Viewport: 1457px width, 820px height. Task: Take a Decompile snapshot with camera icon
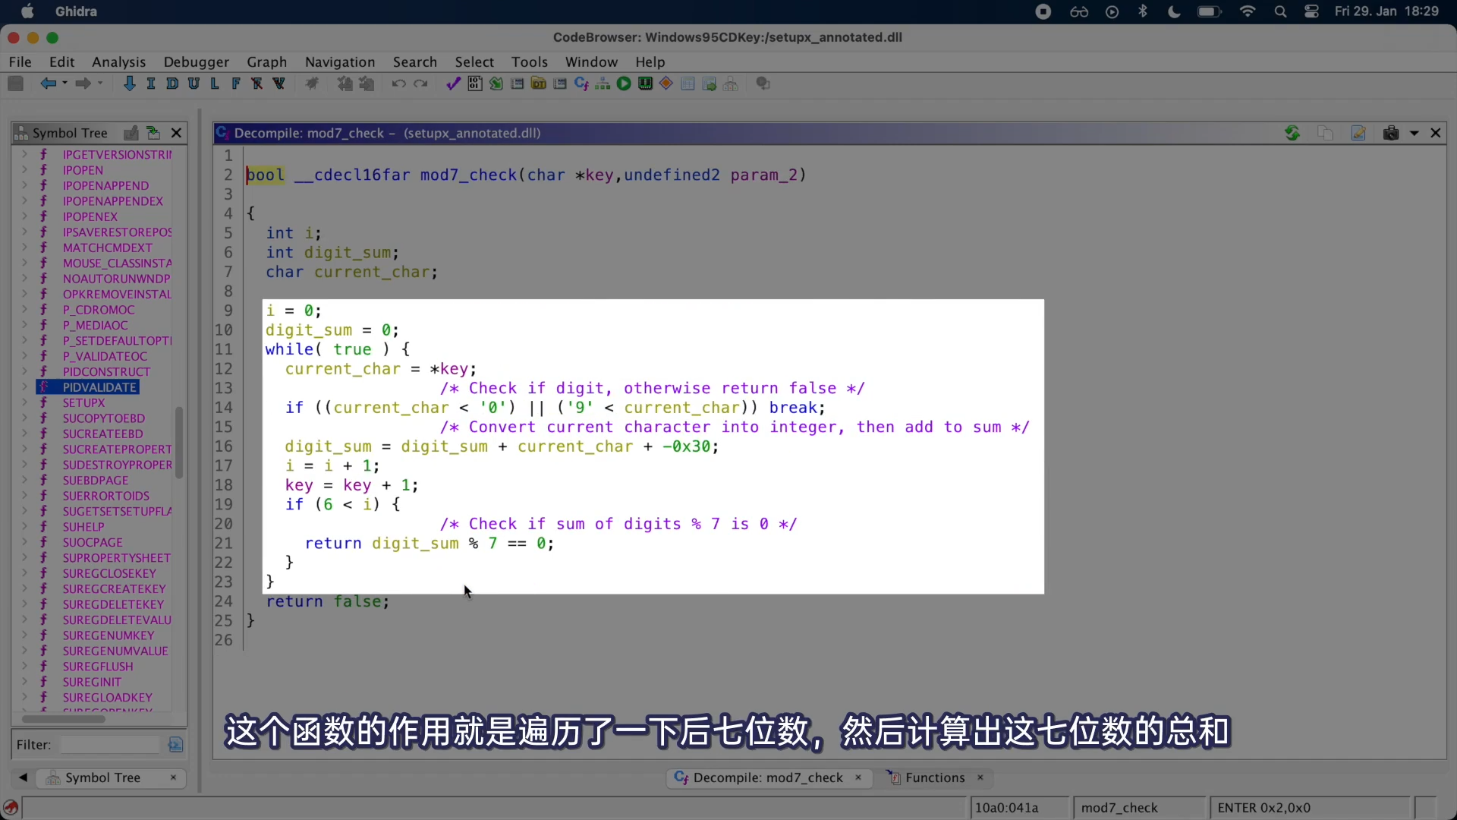1391,133
